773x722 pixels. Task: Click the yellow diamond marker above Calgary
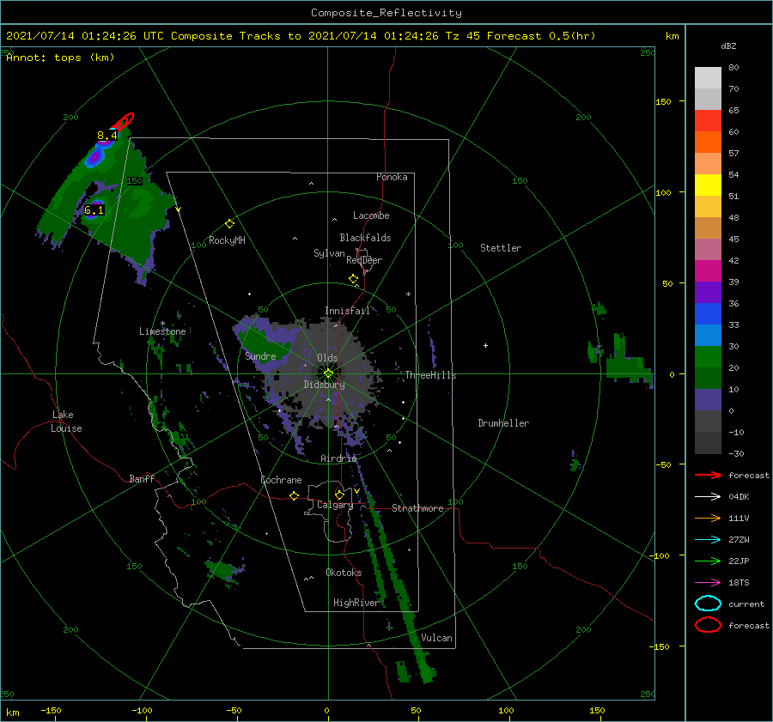pos(339,494)
